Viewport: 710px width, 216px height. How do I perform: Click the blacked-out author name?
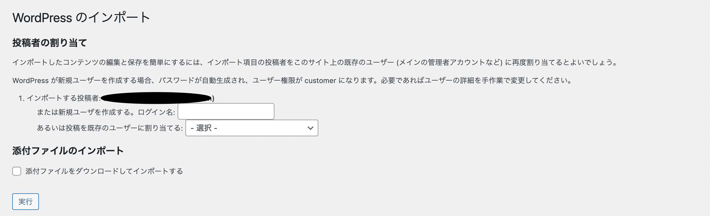tap(156, 98)
